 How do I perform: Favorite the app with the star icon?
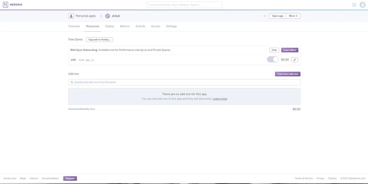264,16
